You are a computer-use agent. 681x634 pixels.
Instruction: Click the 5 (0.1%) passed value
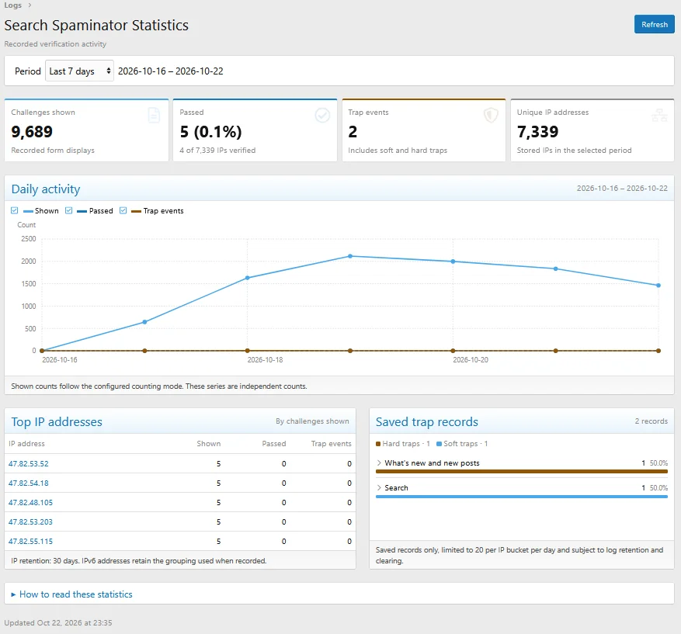(210, 131)
